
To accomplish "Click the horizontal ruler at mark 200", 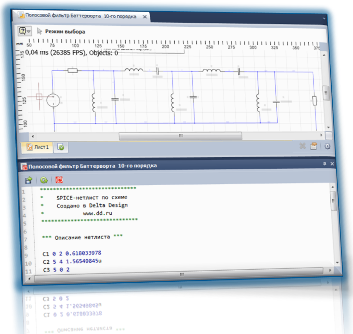I will coord(165,46).
